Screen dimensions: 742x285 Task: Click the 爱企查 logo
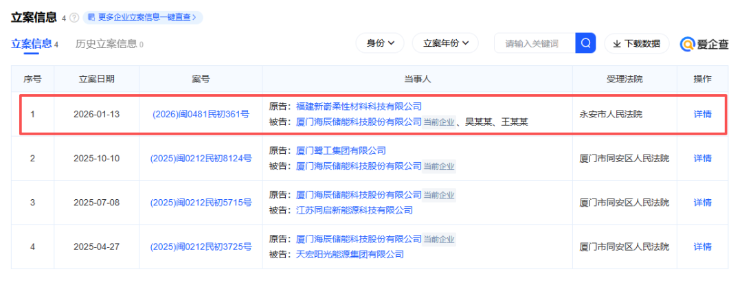click(704, 44)
